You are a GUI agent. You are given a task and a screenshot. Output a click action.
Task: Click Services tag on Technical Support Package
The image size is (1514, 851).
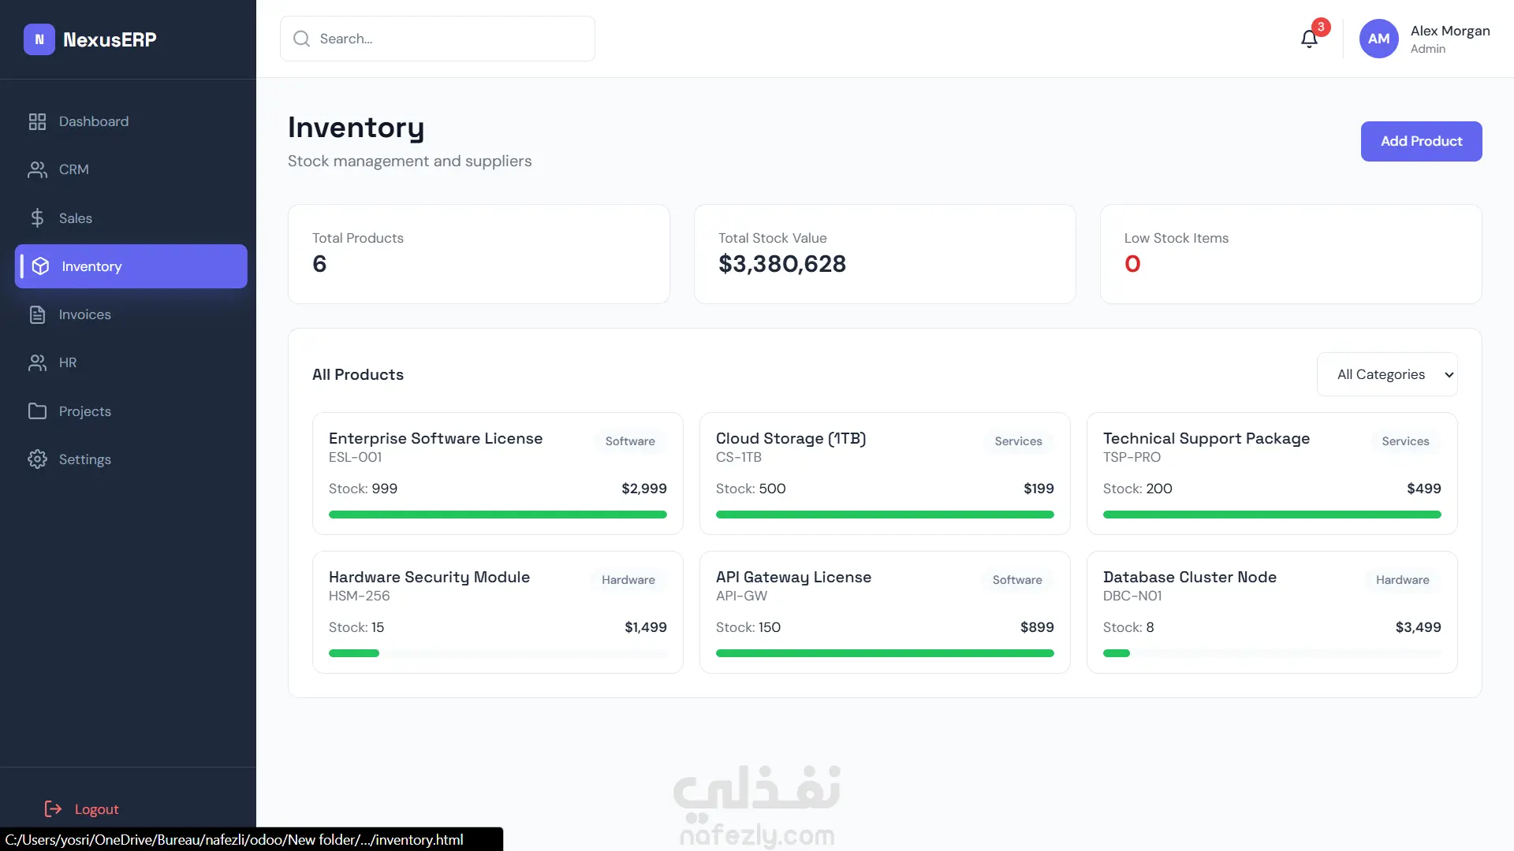[1405, 441]
